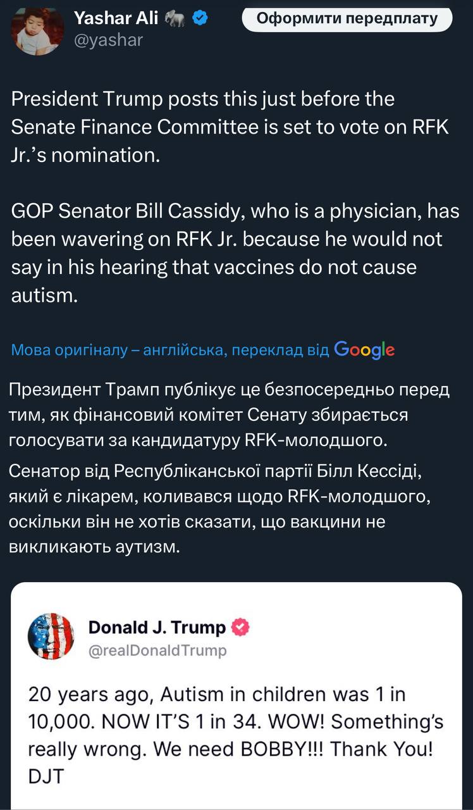473x810 pixels.
Task: Click the Jr.'s nomination line in the tweet
Action: 86,154
